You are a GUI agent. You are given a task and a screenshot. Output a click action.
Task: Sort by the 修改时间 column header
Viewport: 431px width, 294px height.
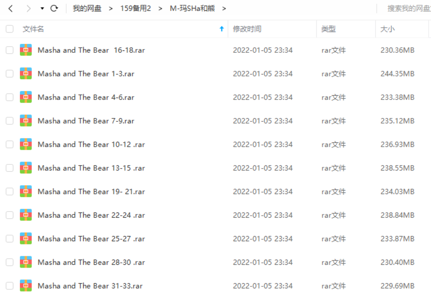247,29
